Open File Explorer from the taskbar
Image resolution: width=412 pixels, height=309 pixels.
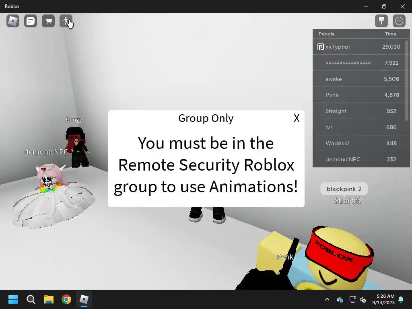tap(49, 299)
